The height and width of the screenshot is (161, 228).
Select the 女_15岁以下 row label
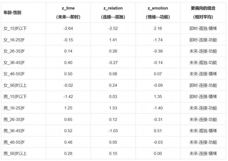15,28
